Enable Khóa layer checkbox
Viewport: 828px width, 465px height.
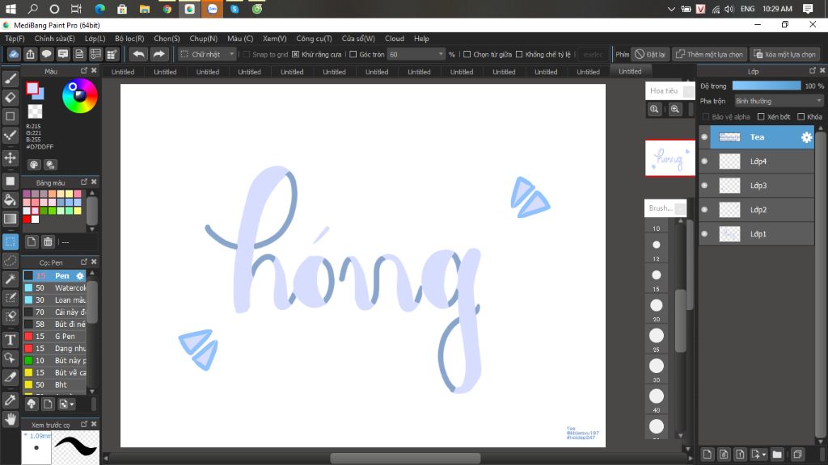tap(801, 116)
